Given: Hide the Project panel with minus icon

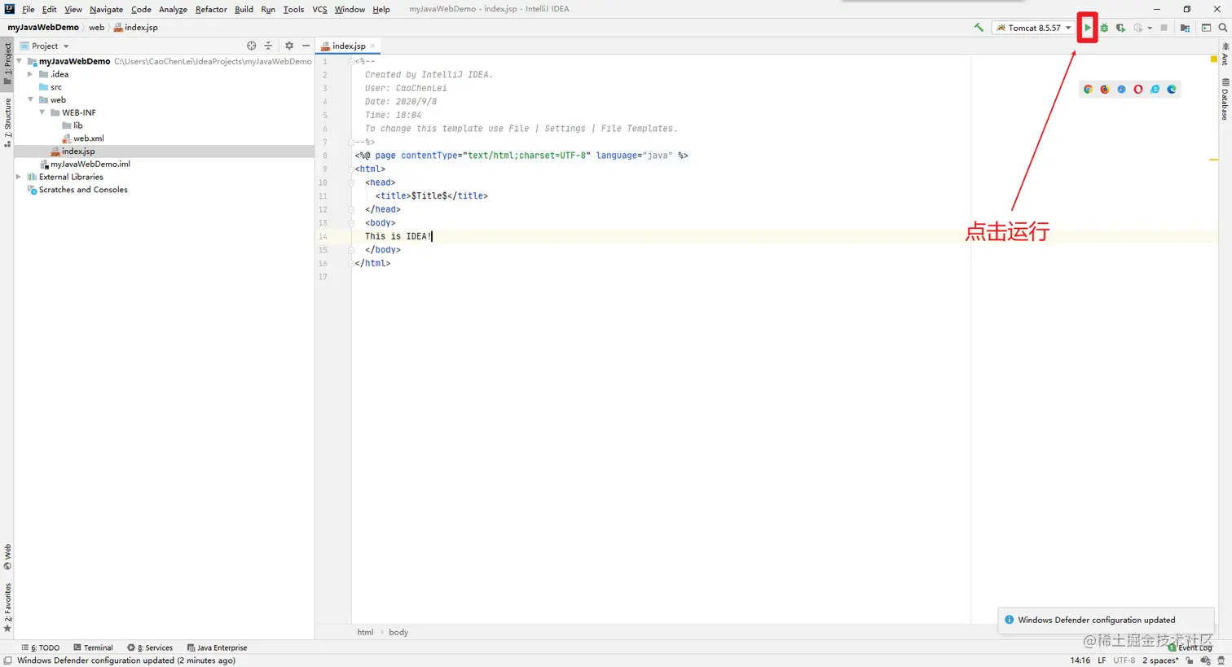Looking at the screenshot, I should tap(306, 46).
